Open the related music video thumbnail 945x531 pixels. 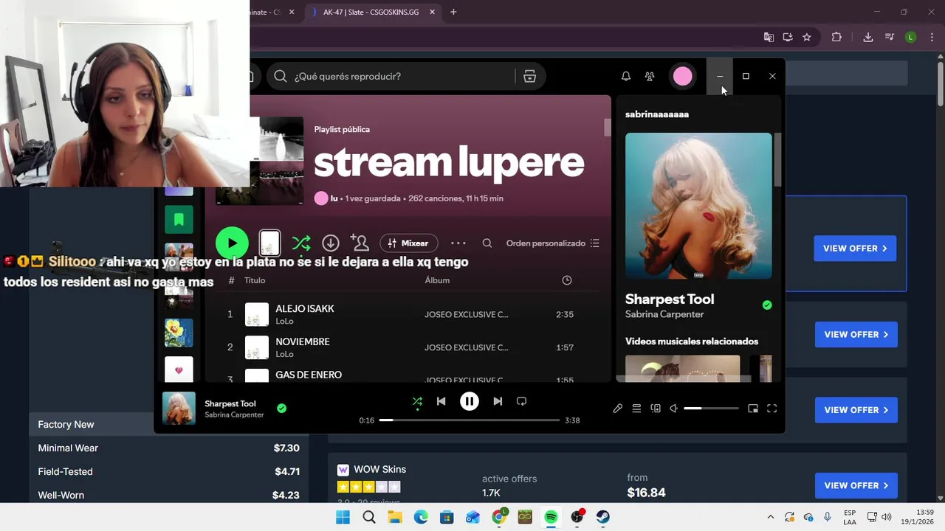tap(682, 368)
